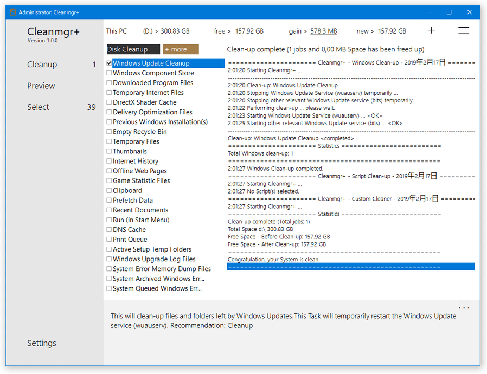This screenshot has height=374, width=487.
Task: Select log line '2:01:22 Performing clean-up ... please wait.'
Action: 281,108
